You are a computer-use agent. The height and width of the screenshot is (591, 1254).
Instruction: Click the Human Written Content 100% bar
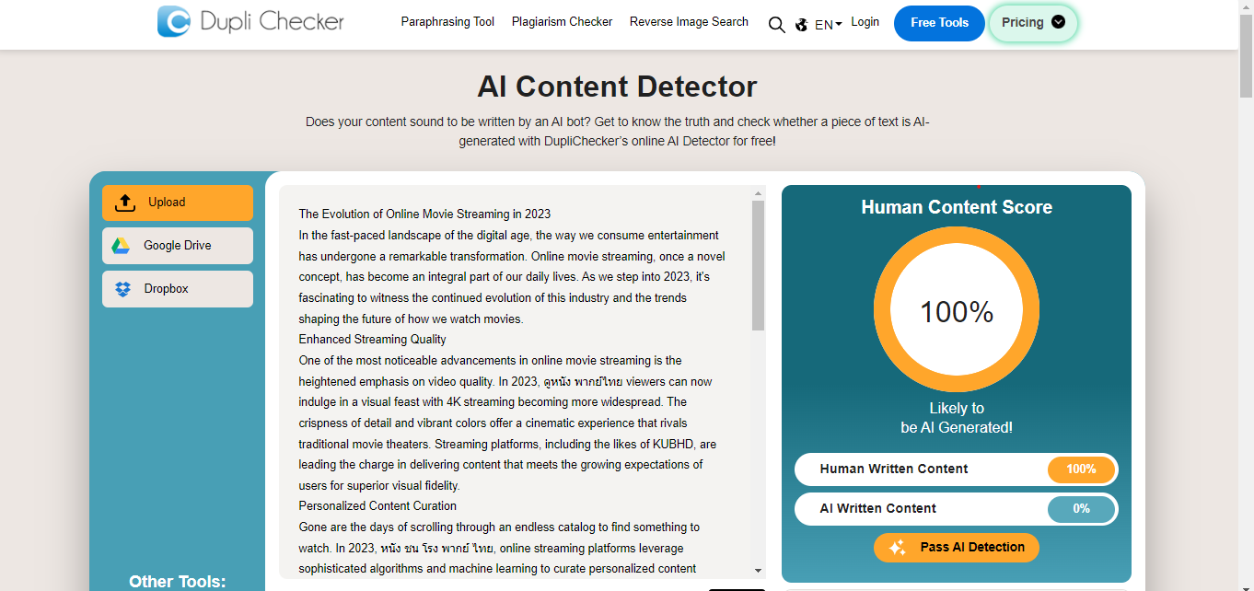click(x=957, y=469)
